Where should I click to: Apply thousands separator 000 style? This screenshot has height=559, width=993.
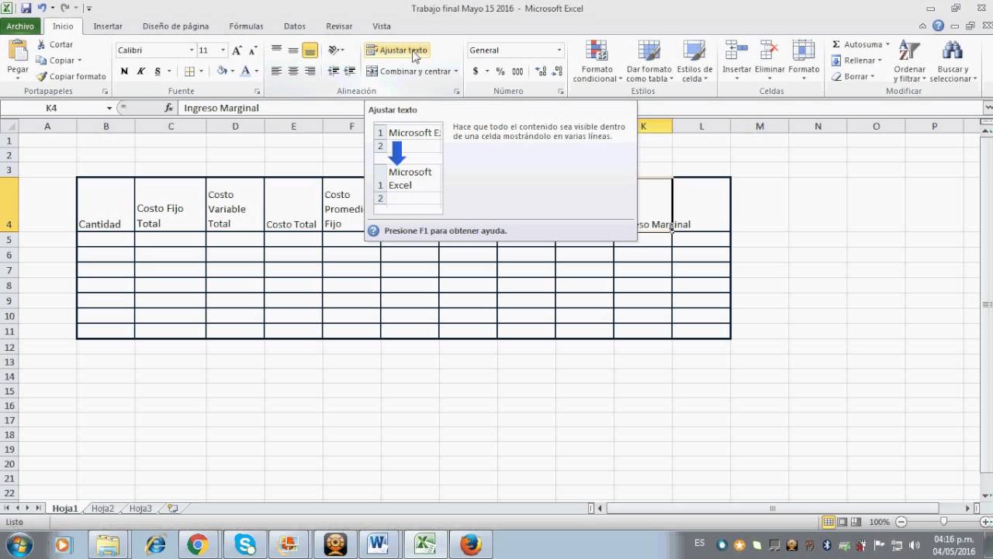517,71
